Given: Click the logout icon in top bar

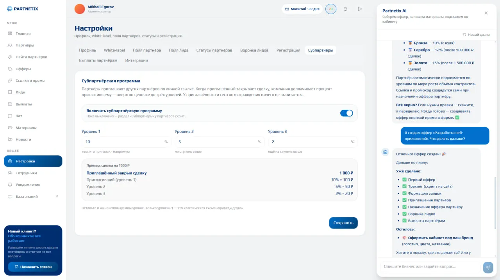Looking at the screenshot, I should point(360,9).
